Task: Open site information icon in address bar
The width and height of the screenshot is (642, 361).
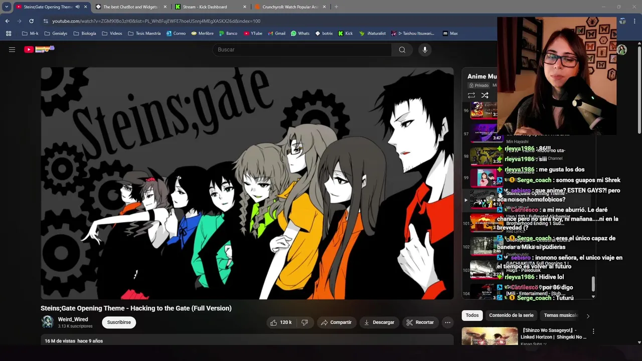Action: pos(46,21)
